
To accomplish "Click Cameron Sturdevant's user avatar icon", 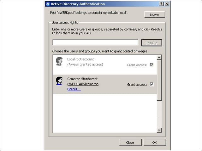I will pos(59,81).
